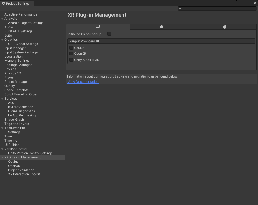Click the Plug-in Providers help icon
This screenshot has height=205, width=258.
pos(98,41)
